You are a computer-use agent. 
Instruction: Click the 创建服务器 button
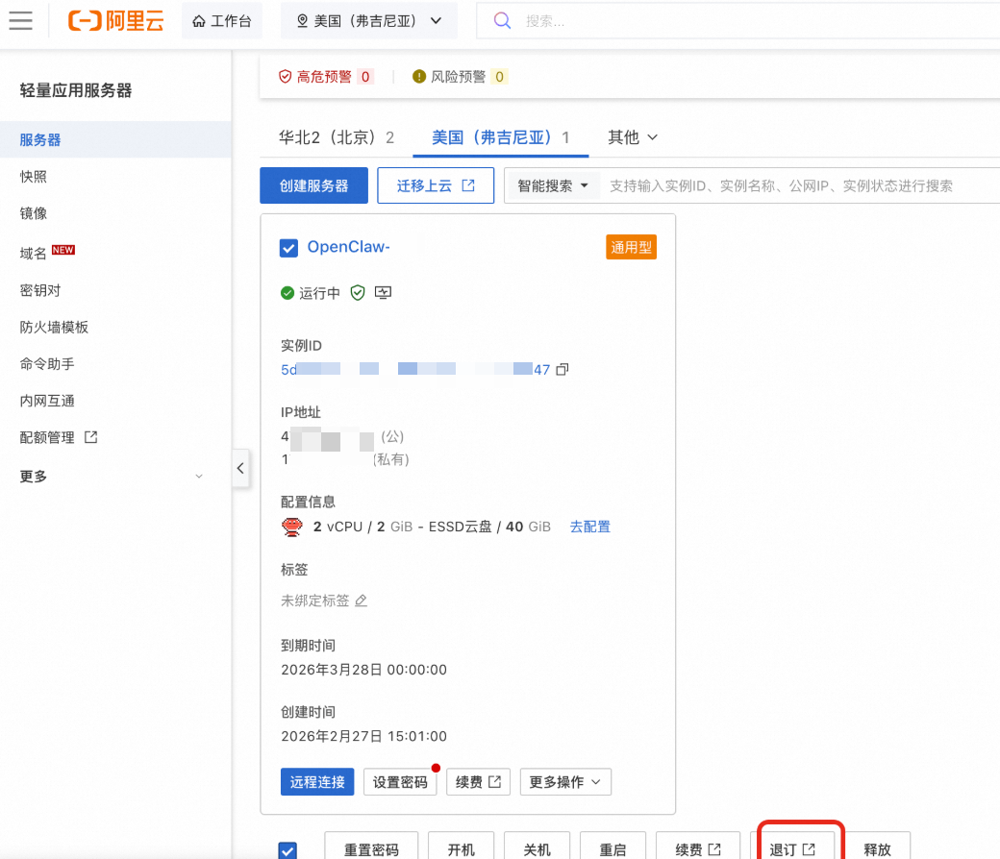point(313,185)
